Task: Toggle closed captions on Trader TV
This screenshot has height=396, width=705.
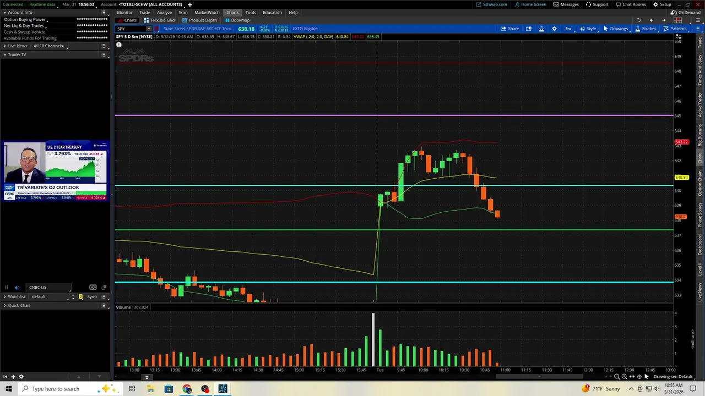Action: click(x=93, y=287)
